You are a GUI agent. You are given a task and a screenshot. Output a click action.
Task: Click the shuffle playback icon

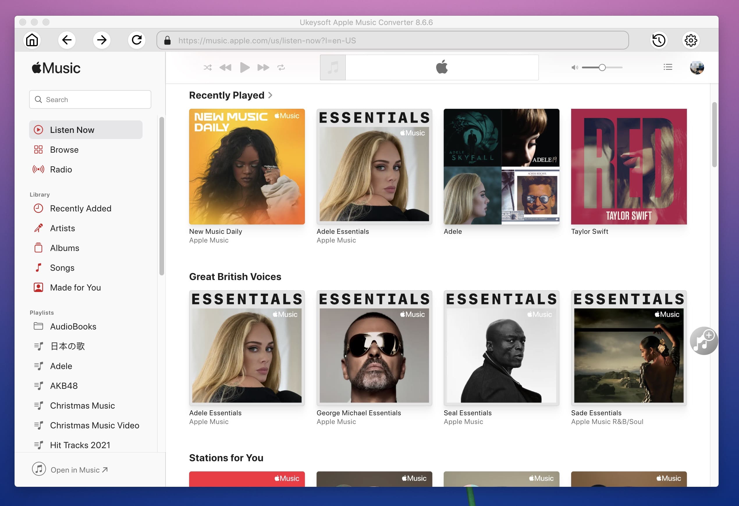[x=207, y=67]
